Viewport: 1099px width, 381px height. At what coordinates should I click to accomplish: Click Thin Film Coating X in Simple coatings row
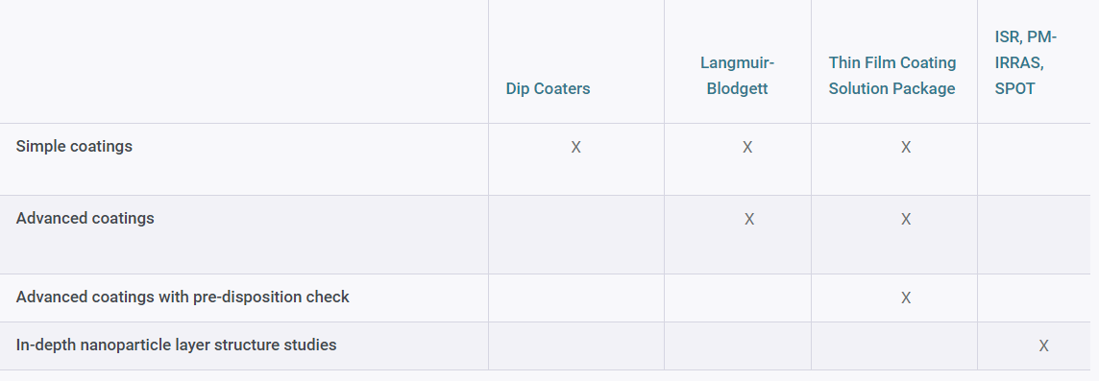pos(906,147)
